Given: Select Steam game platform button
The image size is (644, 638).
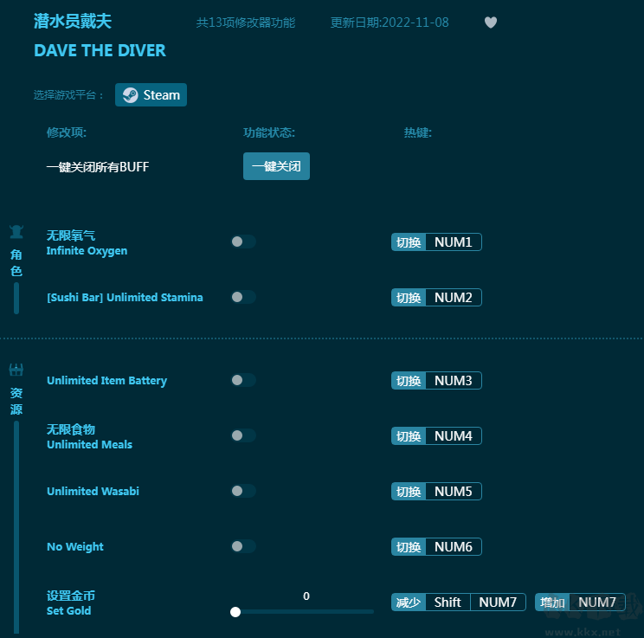Looking at the screenshot, I should coord(151,95).
